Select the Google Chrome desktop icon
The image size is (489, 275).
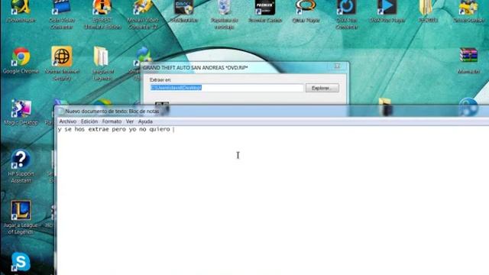point(21,61)
